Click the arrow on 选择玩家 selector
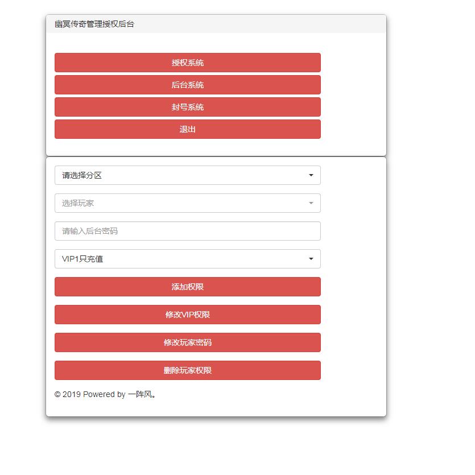 click(x=311, y=203)
